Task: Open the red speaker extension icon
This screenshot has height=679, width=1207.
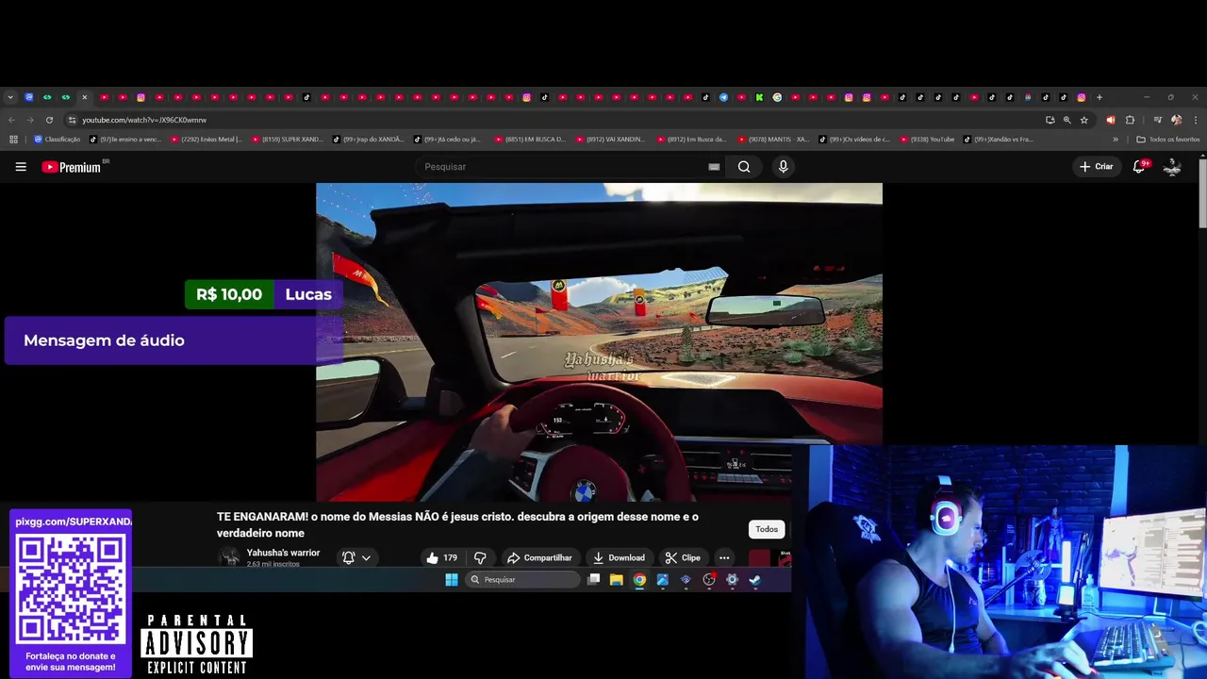Action: pyautogui.click(x=1110, y=120)
